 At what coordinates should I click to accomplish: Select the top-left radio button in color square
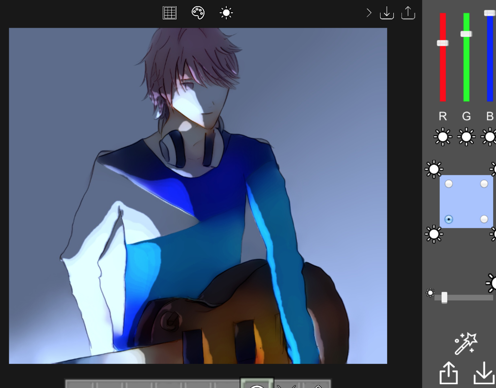coord(449,184)
